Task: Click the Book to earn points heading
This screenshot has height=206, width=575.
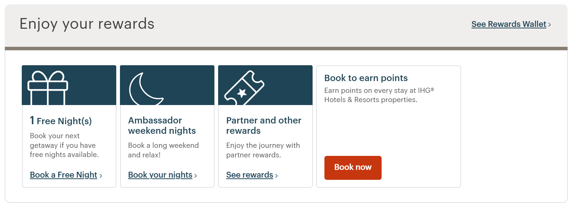Action: (x=366, y=78)
